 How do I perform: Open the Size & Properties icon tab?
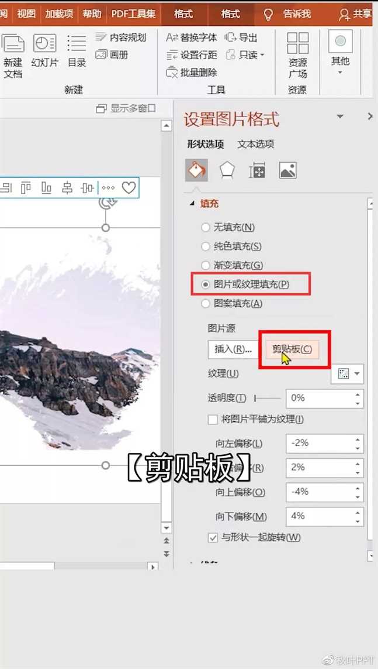click(x=257, y=170)
